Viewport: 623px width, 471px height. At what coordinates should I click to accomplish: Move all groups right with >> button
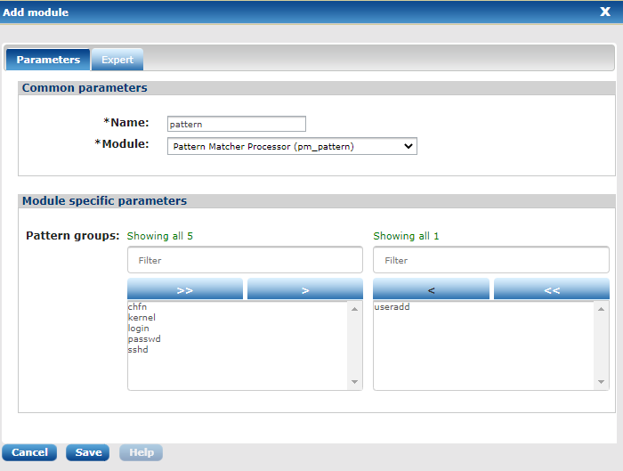[x=185, y=289]
